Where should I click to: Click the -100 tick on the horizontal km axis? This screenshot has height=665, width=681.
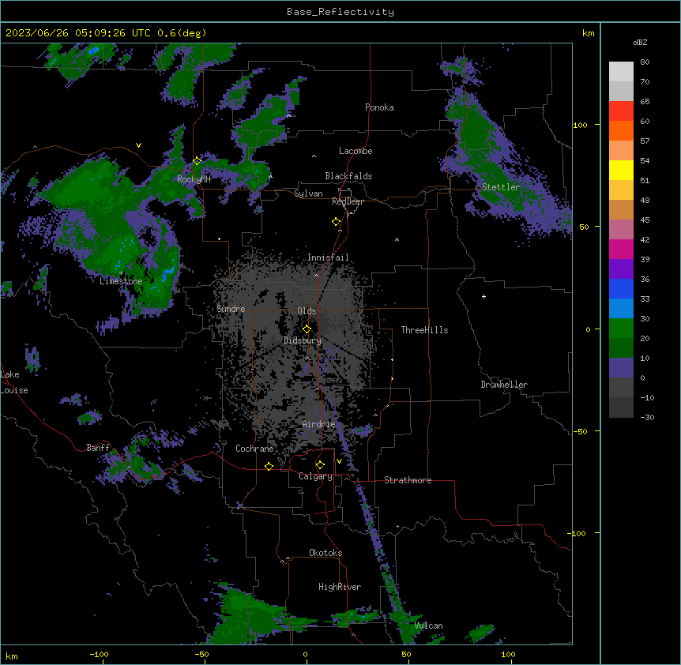tap(100, 654)
